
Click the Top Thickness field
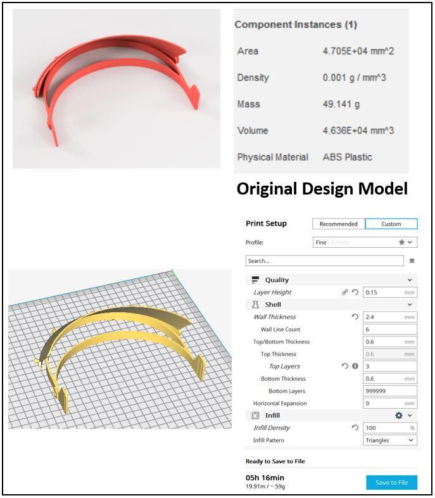pos(390,354)
